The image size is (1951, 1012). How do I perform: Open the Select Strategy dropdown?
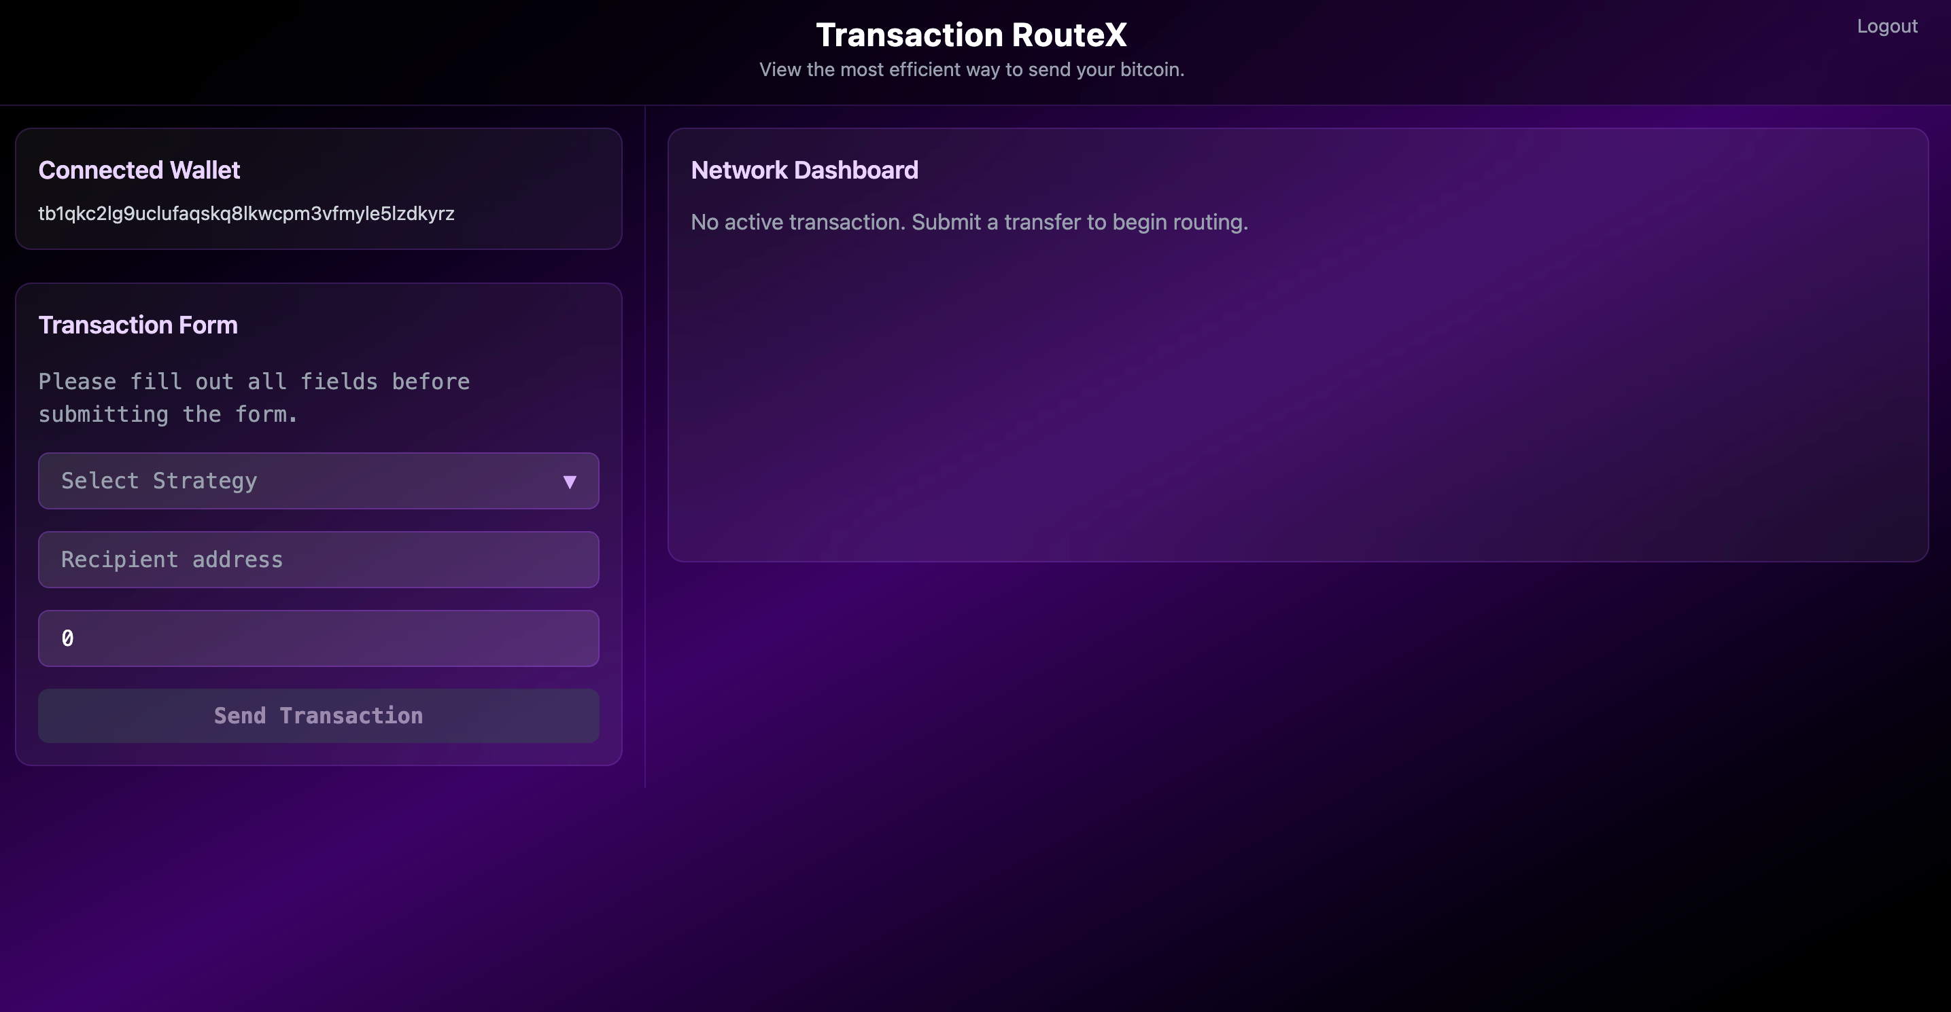(318, 482)
